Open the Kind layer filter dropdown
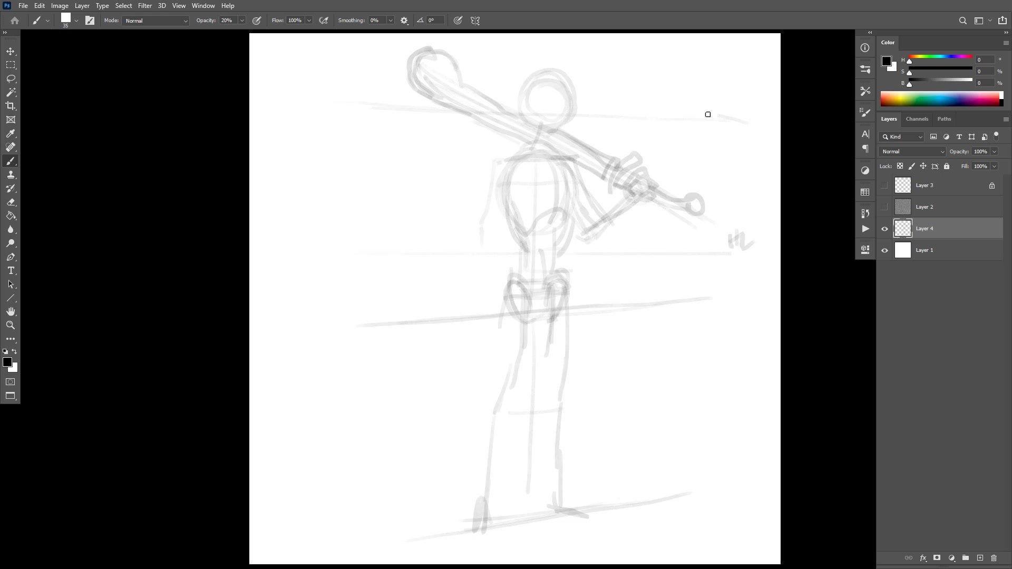The image size is (1012, 569). pyautogui.click(x=902, y=137)
